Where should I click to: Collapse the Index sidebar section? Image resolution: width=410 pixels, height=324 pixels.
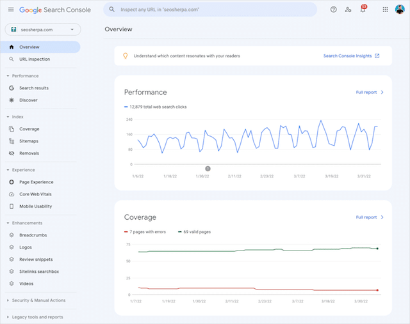[8, 117]
